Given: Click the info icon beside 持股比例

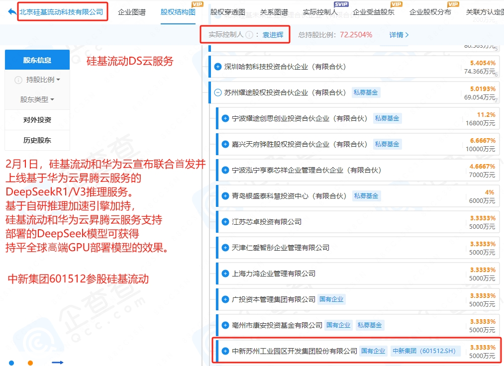Looking at the screenshot, I should (x=18, y=80).
